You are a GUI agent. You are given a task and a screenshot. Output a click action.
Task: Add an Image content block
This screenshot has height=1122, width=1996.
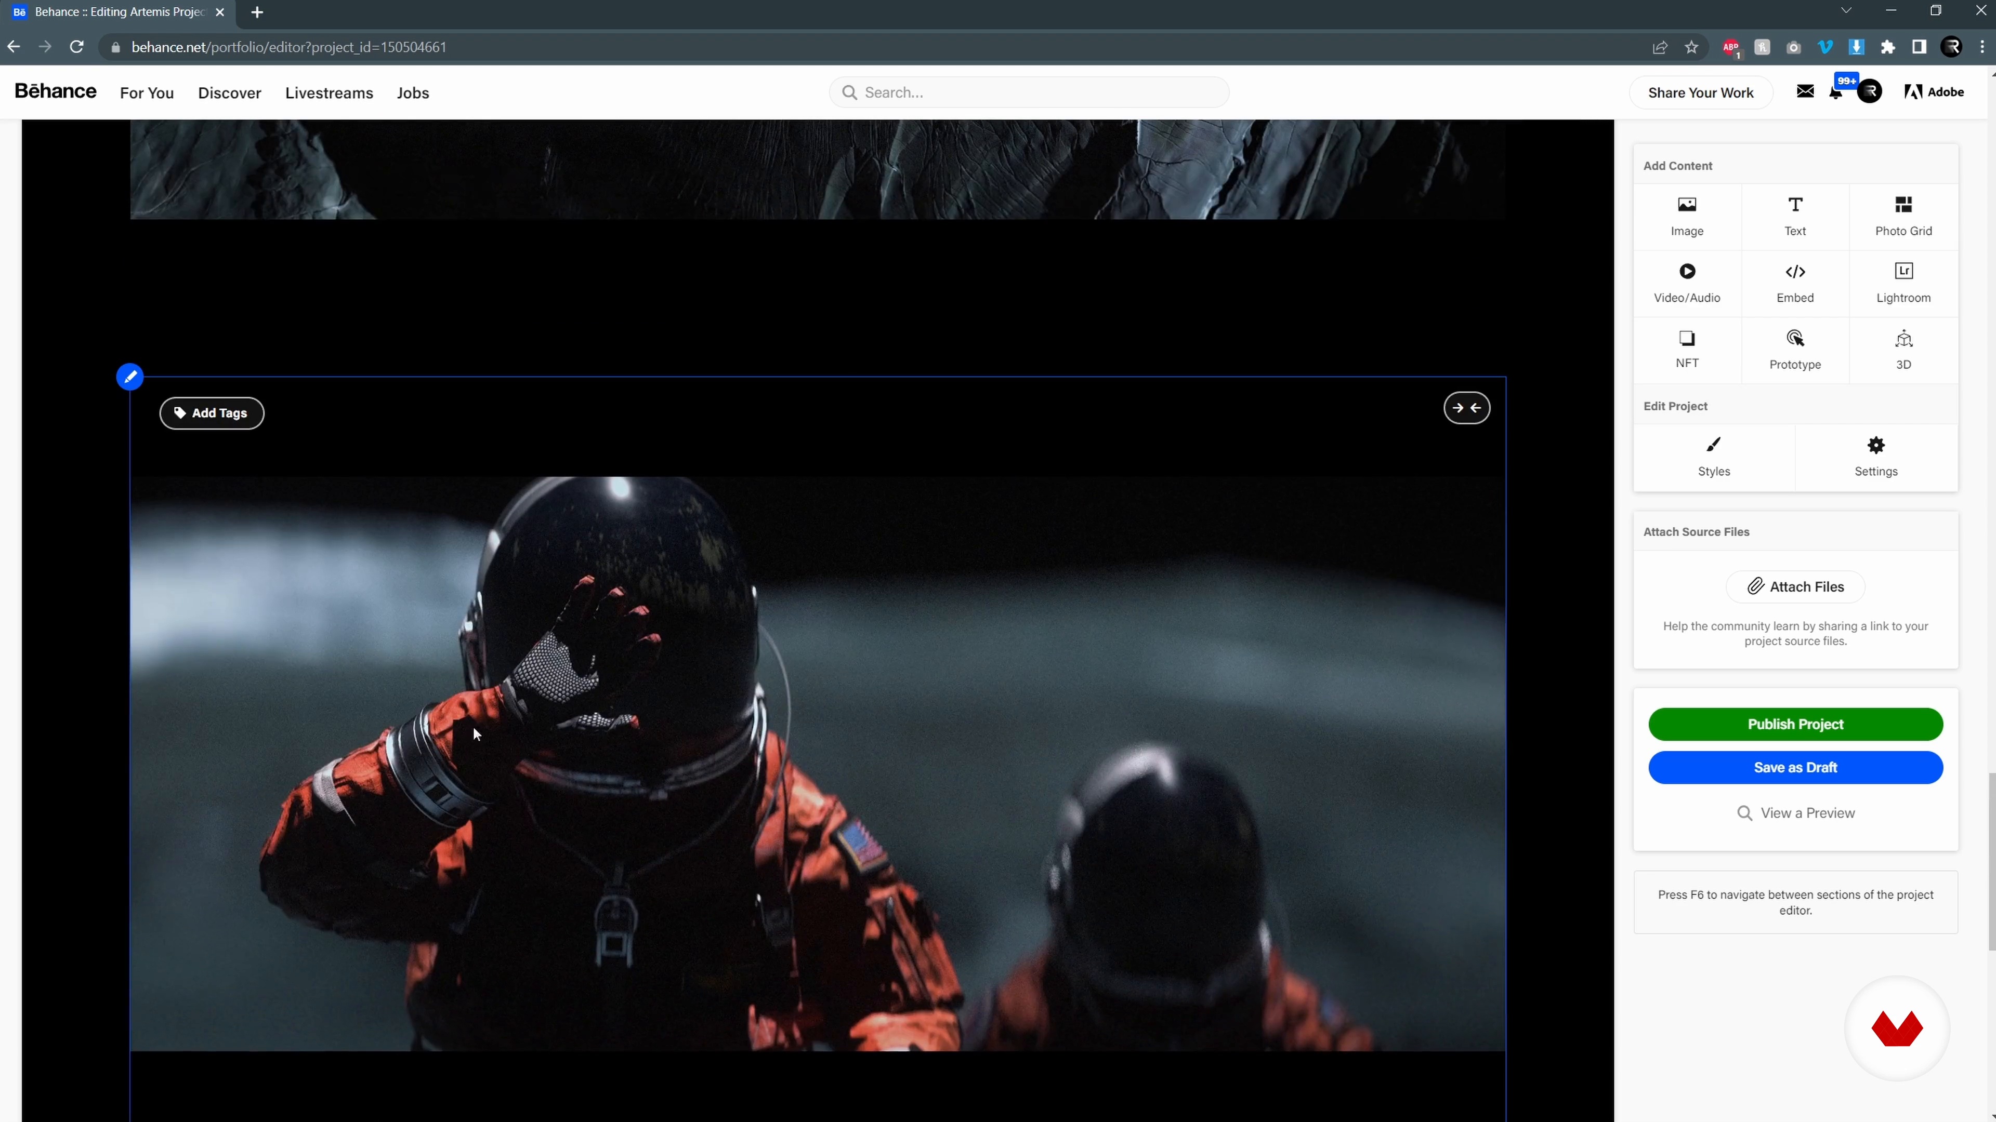click(x=1687, y=216)
